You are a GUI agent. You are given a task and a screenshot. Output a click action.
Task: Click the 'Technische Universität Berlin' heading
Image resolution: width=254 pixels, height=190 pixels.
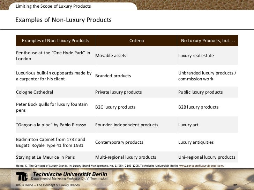[70, 174]
